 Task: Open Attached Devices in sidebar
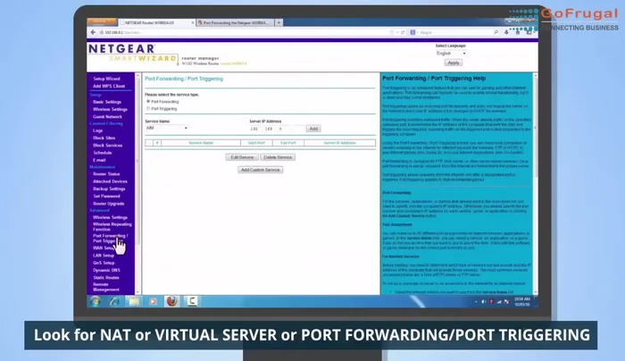110,181
